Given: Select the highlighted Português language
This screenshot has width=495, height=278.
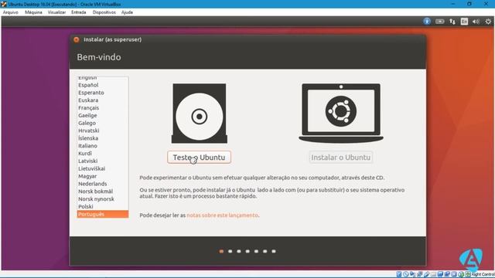Looking at the screenshot, I should (103, 214).
